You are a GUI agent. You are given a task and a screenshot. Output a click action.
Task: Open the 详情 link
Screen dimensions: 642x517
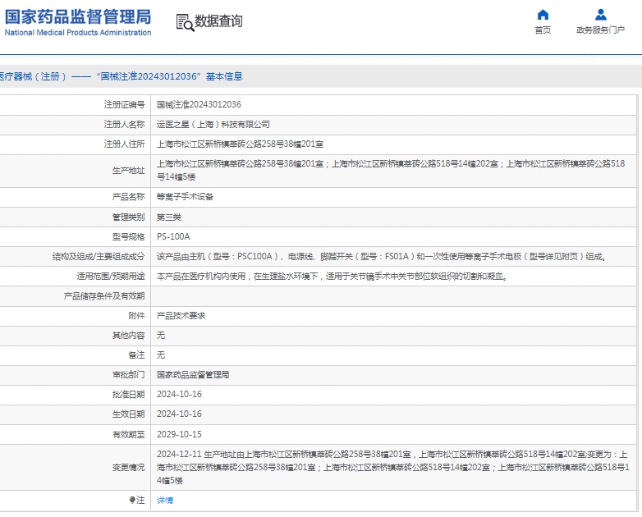165,501
